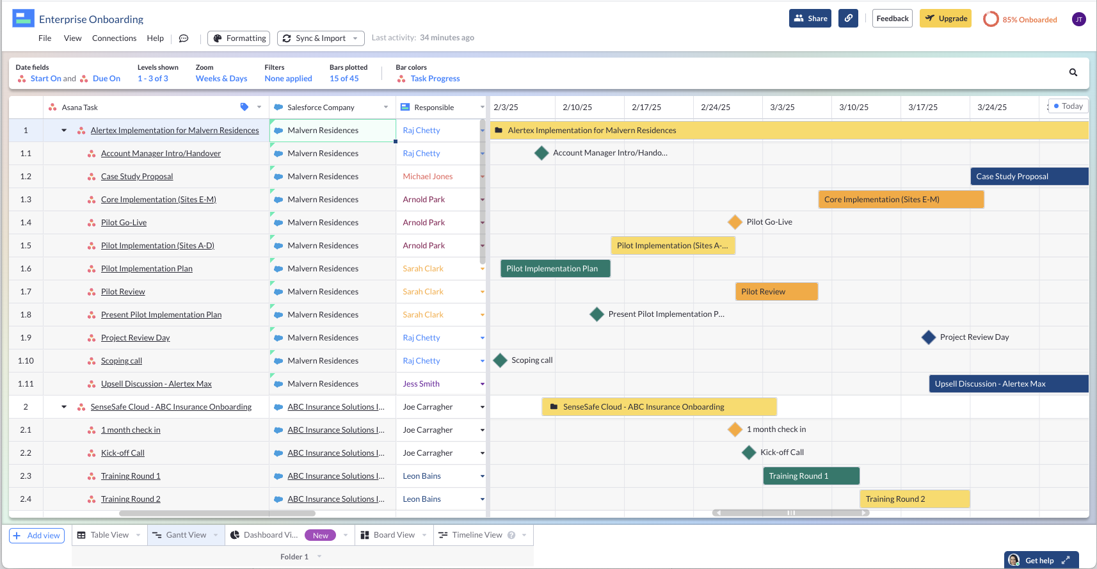The width and height of the screenshot is (1097, 569).
Task: Click the Scoping call milestone diamond
Action: click(500, 360)
